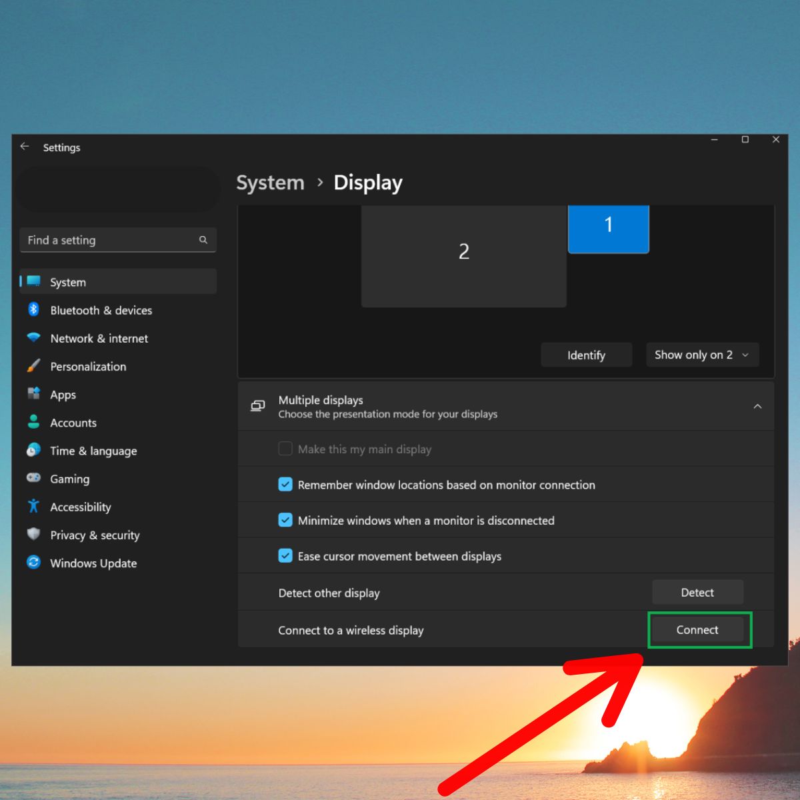Open the Apps settings page
This screenshot has width=800, height=800.
pyautogui.click(x=118, y=395)
